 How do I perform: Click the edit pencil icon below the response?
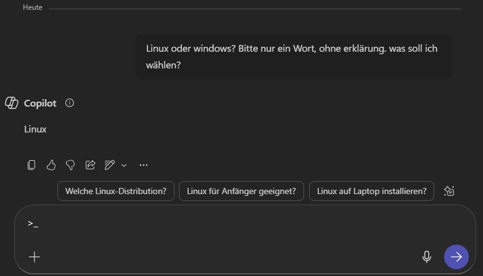point(110,164)
